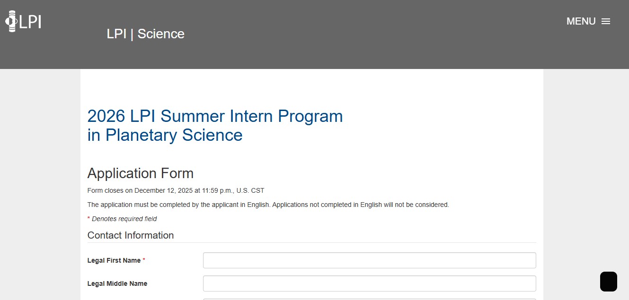Click the English-only application notice
This screenshot has height=300, width=629.
click(268, 205)
